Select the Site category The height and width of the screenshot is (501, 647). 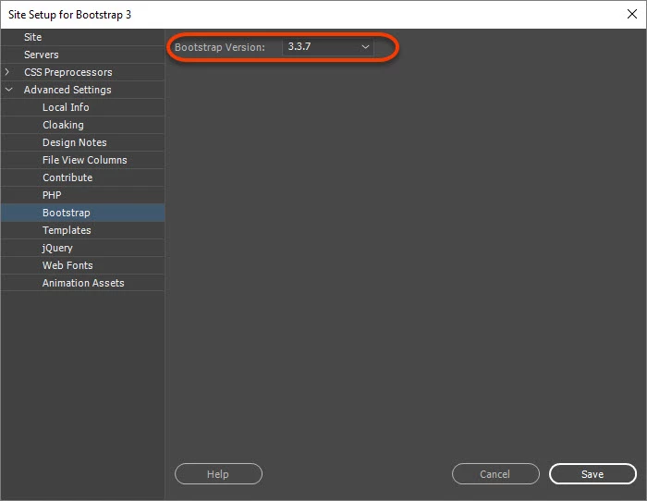pyautogui.click(x=82, y=37)
